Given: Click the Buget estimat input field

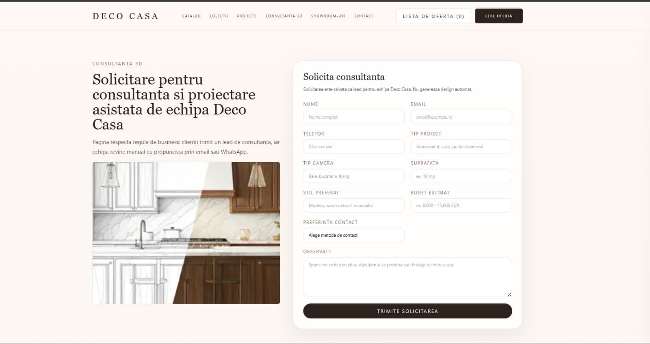Looking at the screenshot, I should coord(461,206).
